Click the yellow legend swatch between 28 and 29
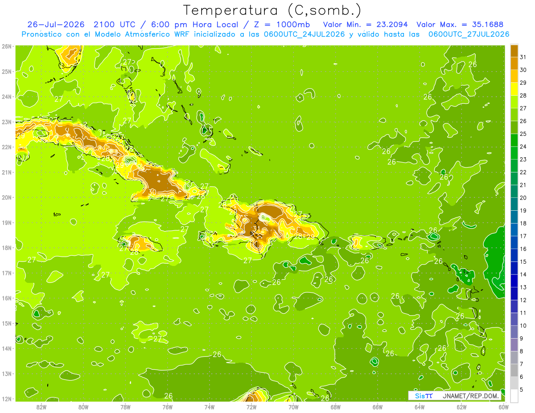This screenshot has height=413, width=535. pyautogui.click(x=514, y=89)
